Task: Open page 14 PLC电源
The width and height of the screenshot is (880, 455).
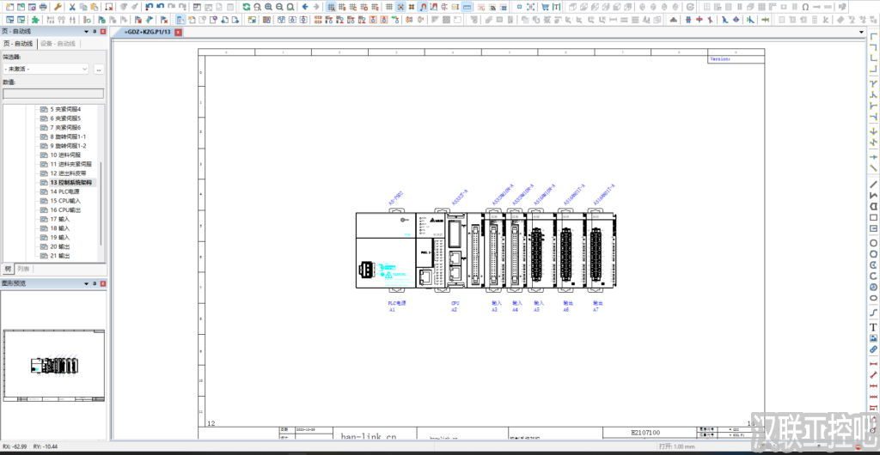Action: pyautogui.click(x=64, y=191)
